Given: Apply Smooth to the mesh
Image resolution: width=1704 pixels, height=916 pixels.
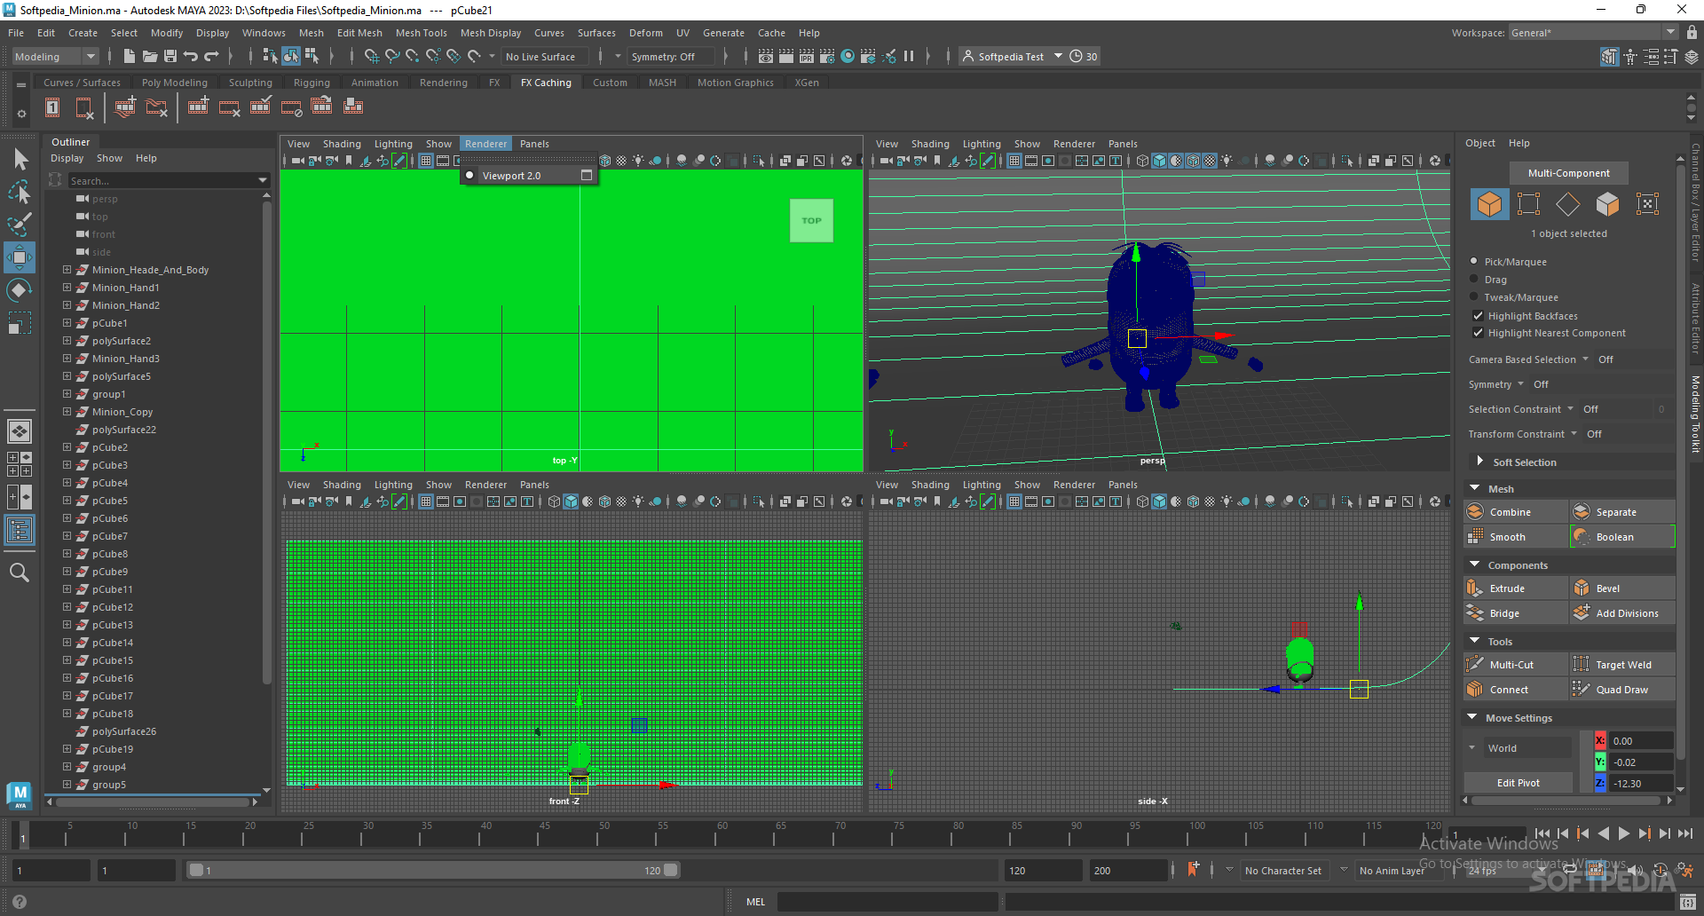Looking at the screenshot, I should click(1516, 537).
